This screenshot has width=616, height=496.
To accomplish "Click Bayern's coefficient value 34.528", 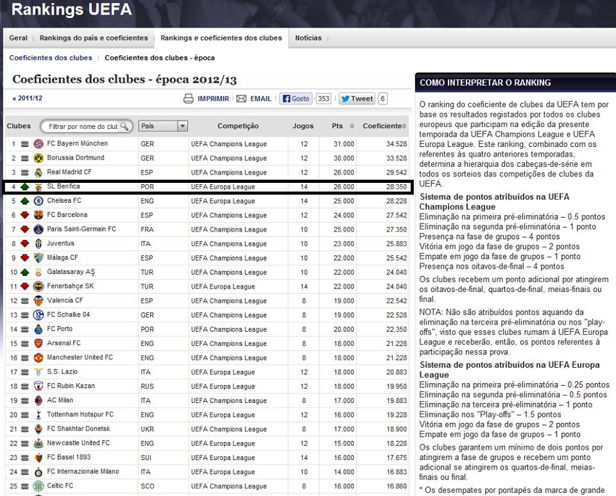I will [x=396, y=144].
